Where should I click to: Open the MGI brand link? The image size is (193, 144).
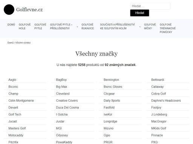coord(59,128)
